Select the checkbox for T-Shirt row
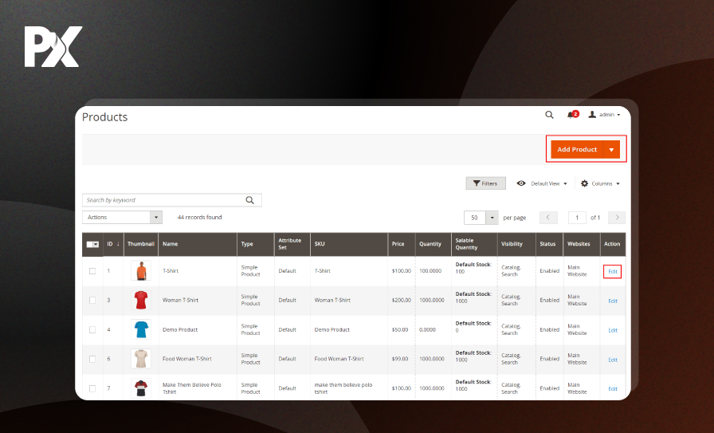The width and height of the screenshot is (714, 433). [x=92, y=271]
